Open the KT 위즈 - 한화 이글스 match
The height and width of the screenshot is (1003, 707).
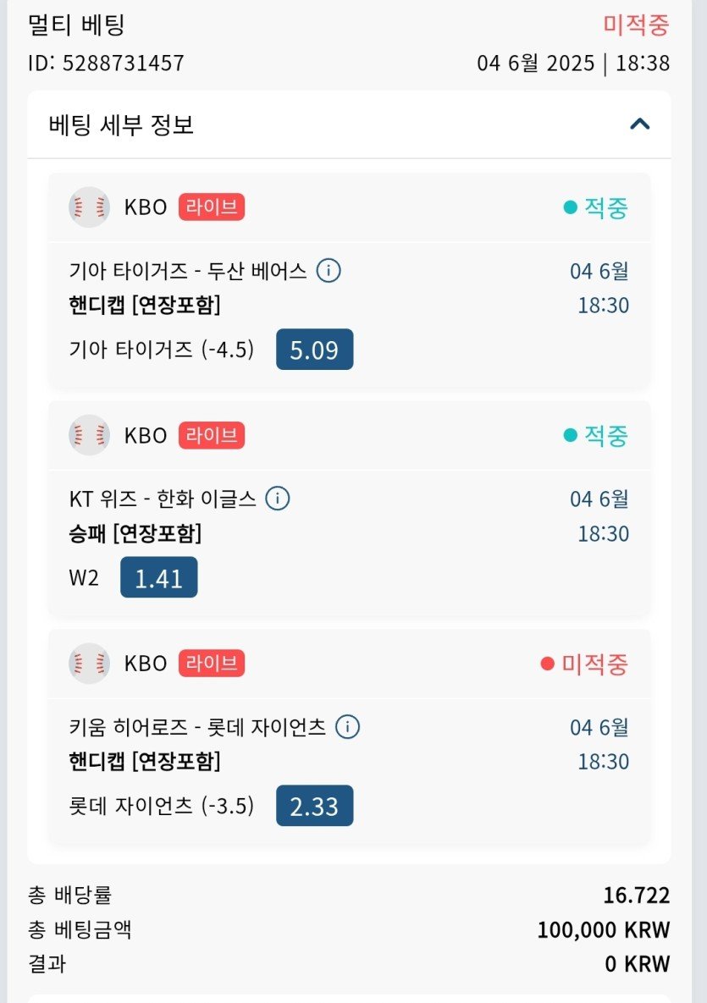click(162, 499)
